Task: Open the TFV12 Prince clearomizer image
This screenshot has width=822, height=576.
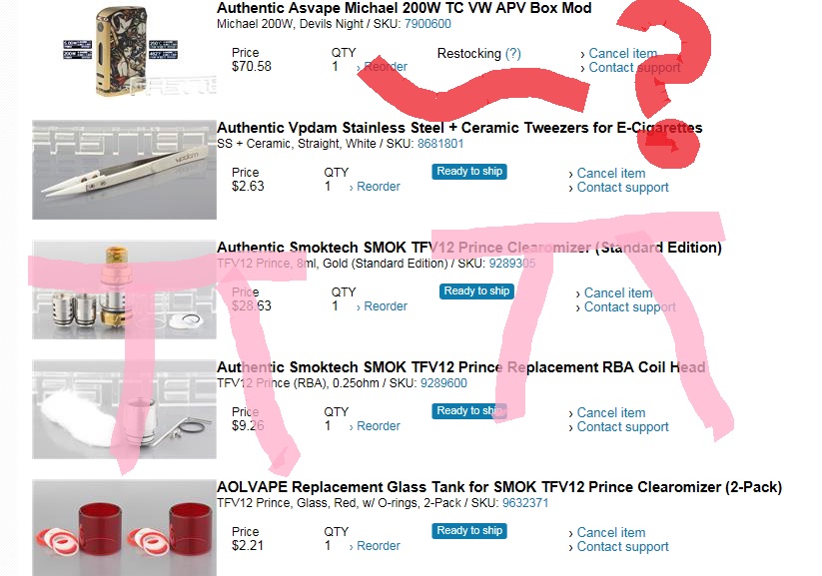Action: click(x=124, y=289)
